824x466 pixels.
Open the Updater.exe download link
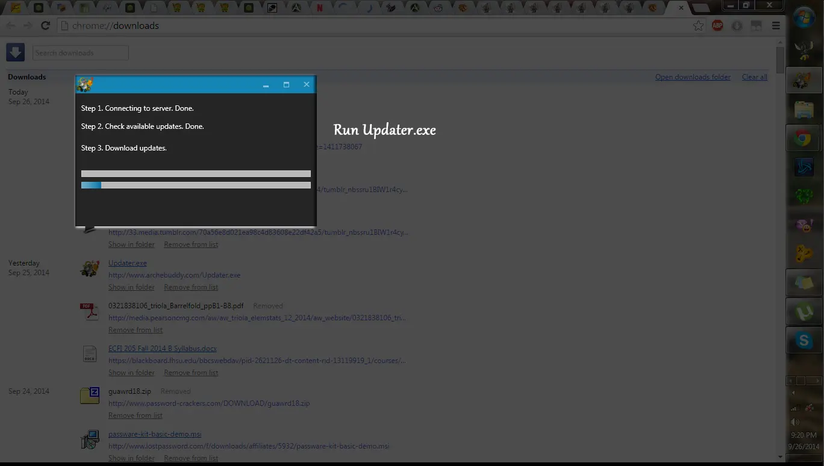click(127, 263)
